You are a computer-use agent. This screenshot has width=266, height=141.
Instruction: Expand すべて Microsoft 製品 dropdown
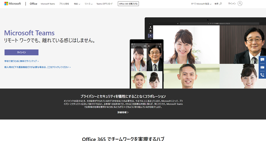click(201, 4)
